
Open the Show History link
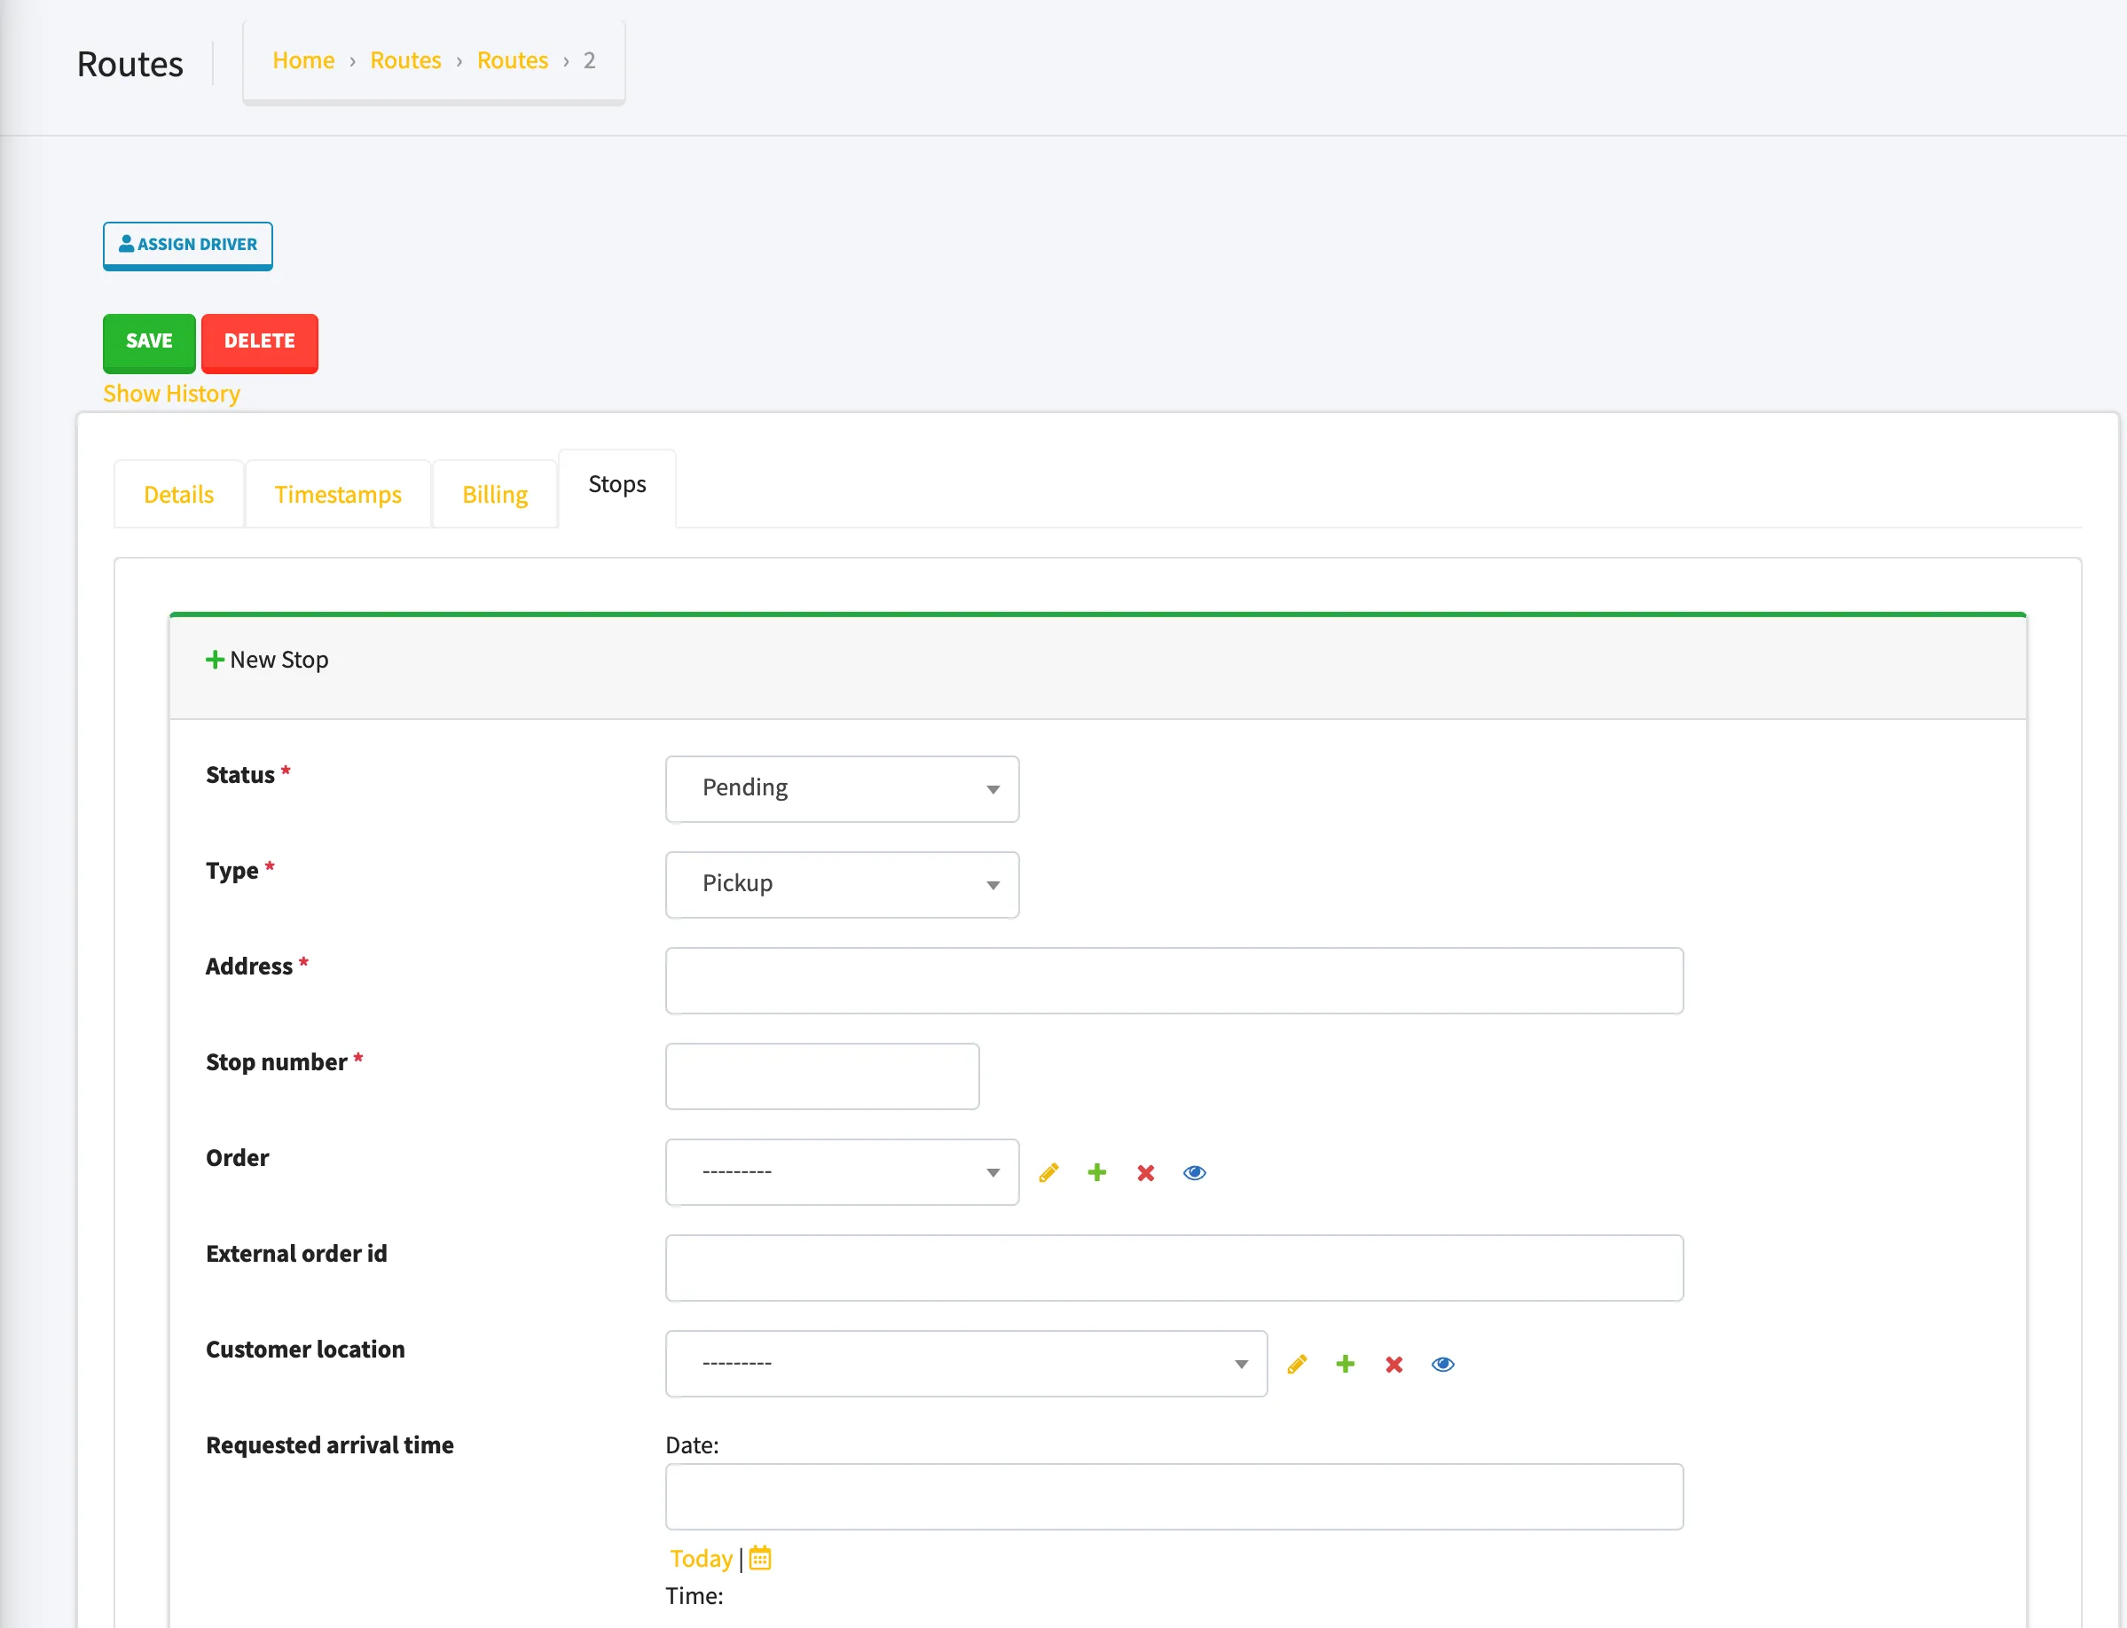pyautogui.click(x=170, y=394)
